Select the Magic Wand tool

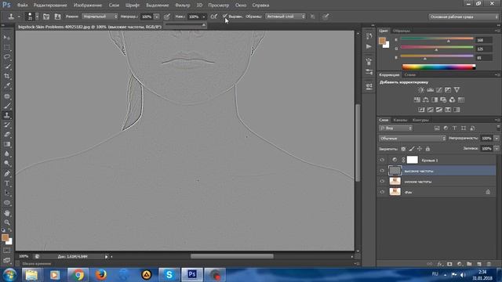click(7, 67)
